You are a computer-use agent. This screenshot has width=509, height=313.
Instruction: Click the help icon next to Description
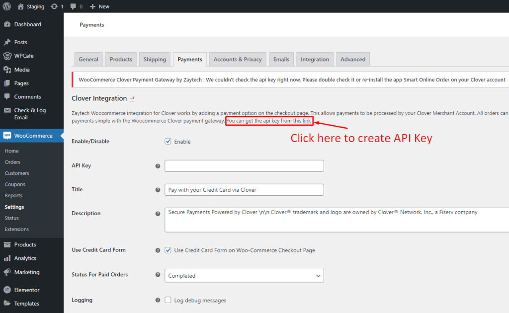[x=158, y=214]
